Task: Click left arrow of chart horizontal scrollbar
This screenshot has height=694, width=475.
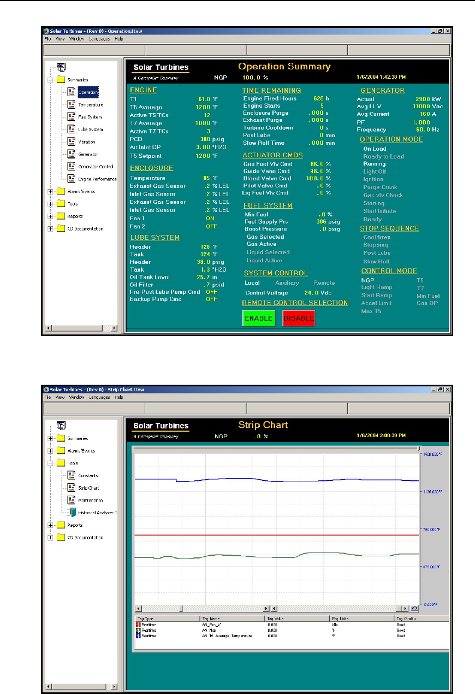Action: click(138, 608)
